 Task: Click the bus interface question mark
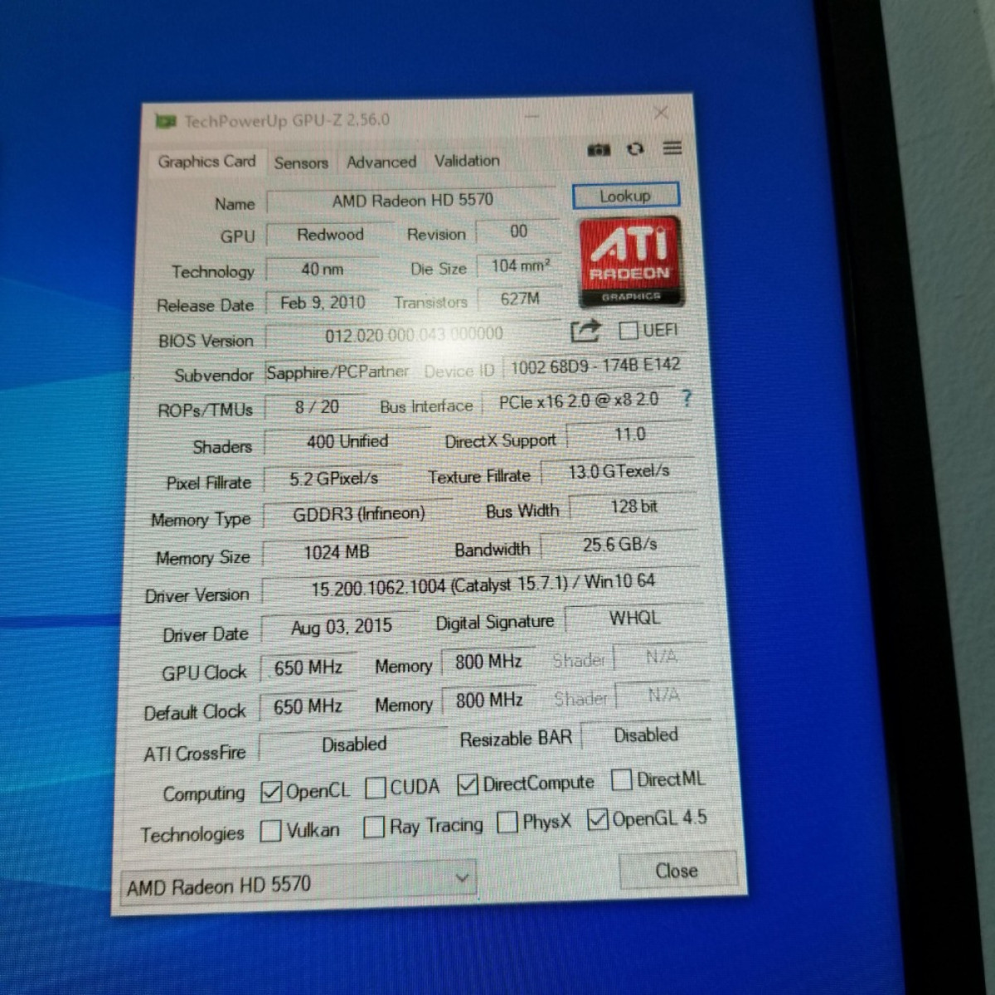coord(687,398)
